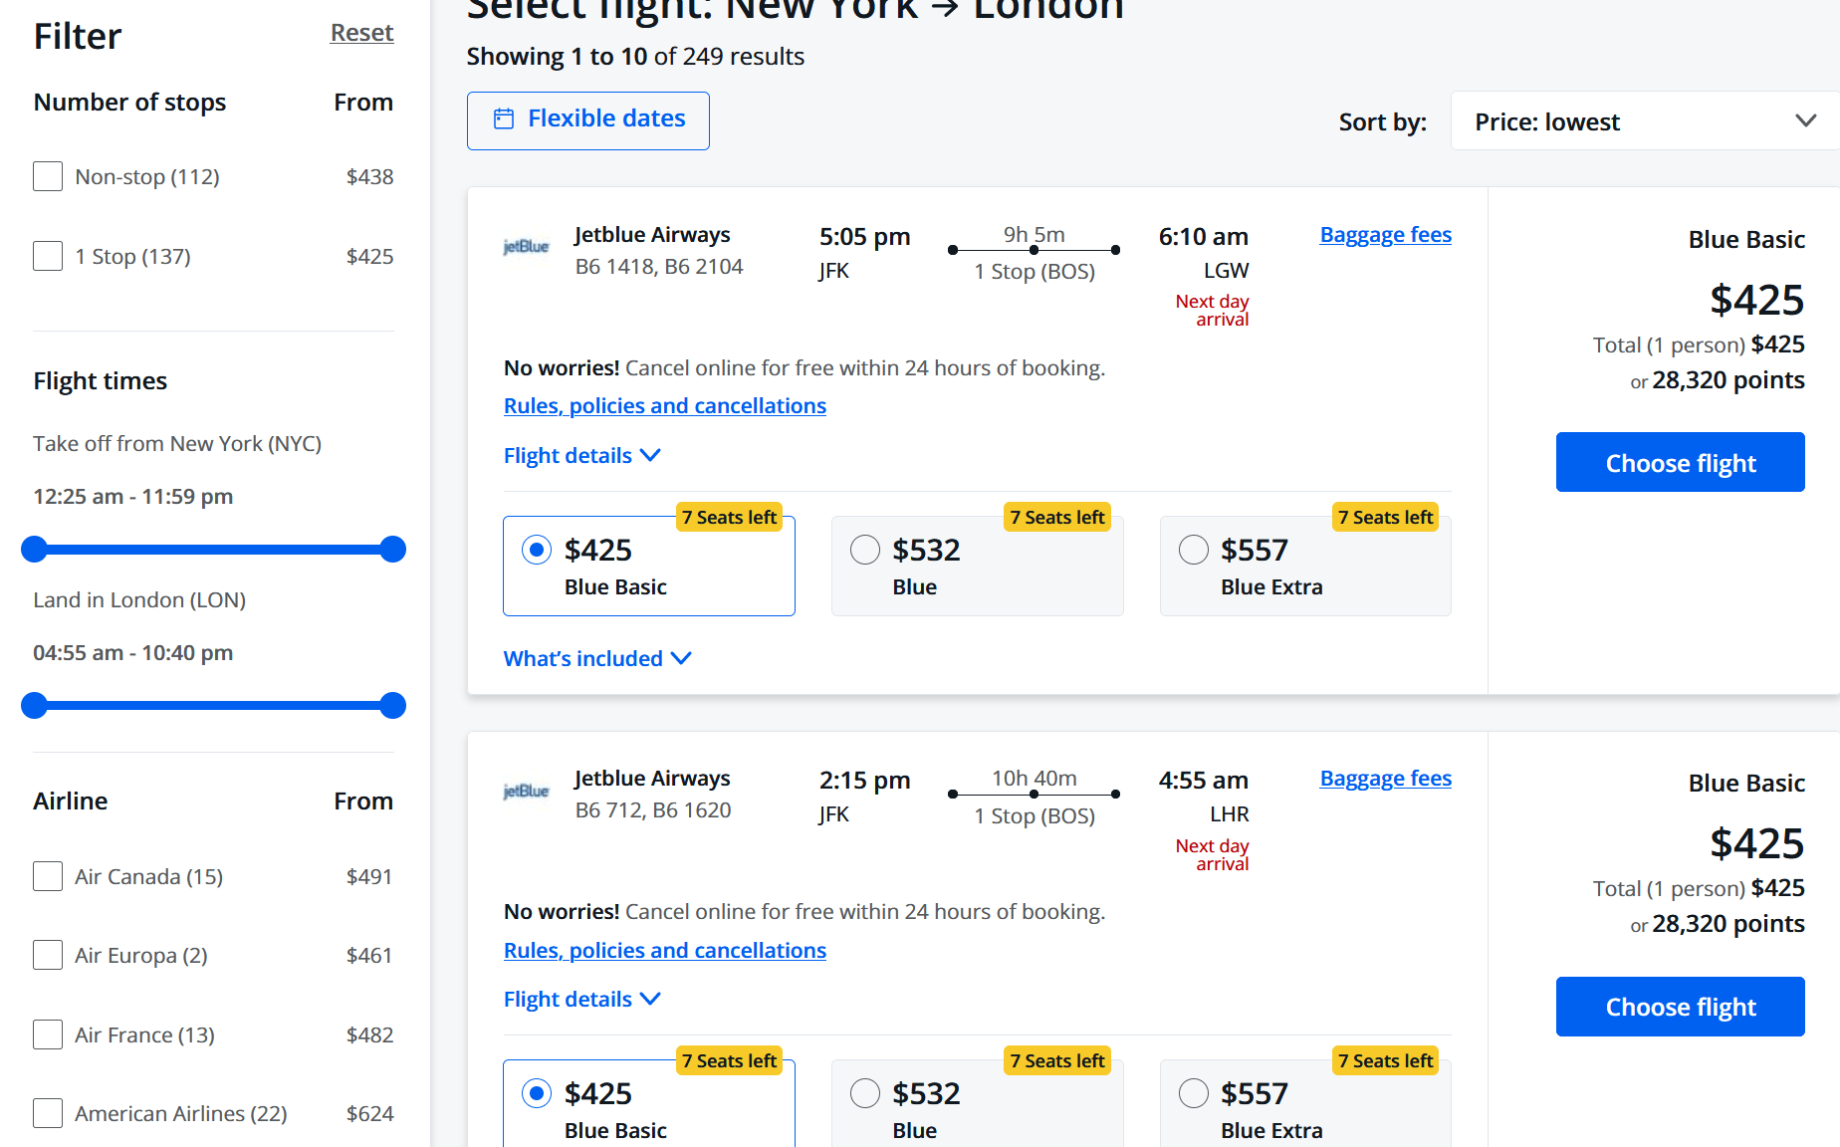Expand What's included for first flight
This screenshot has width=1840, height=1147.
tap(583, 658)
